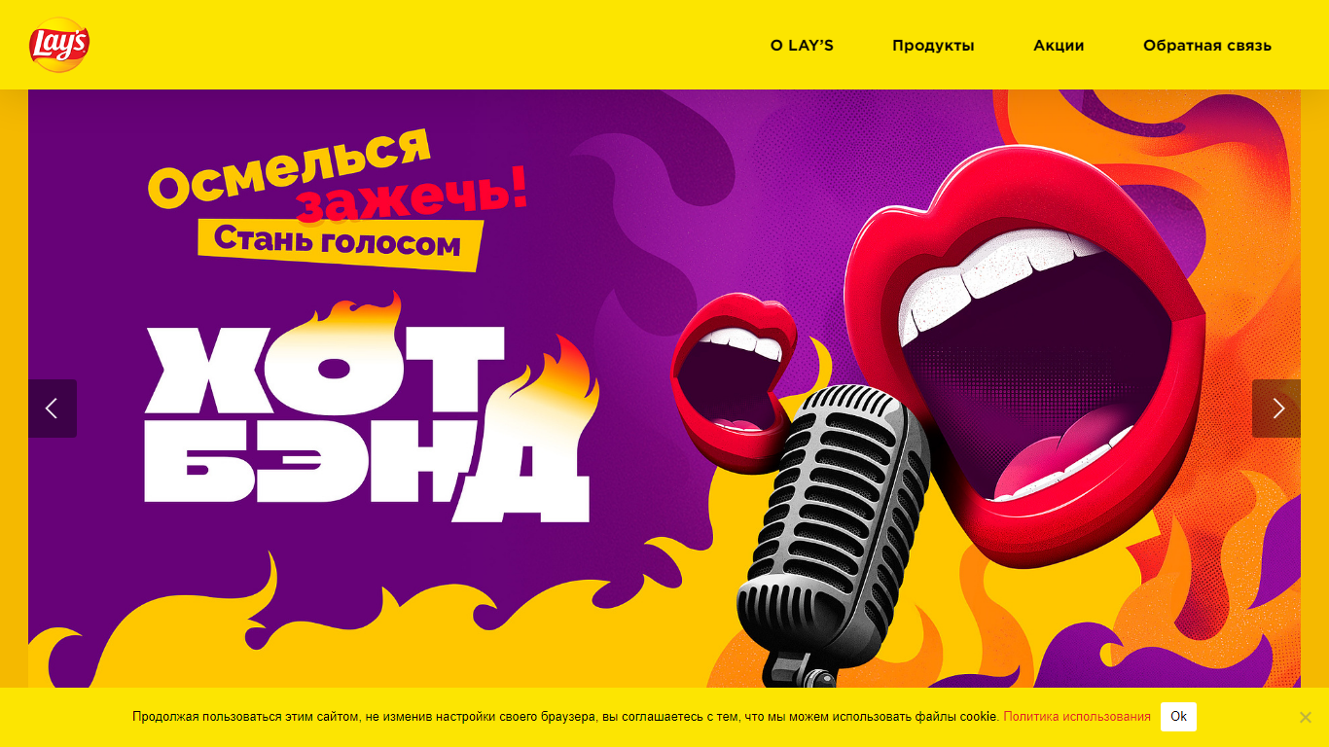Image resolution: width=1329 pixels, height=747 pixels.
Task: Open the Акции menu item
Action: pos(1059,45)
